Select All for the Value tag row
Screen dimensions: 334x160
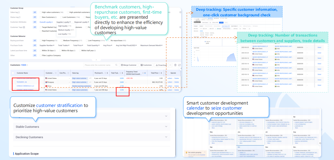tap(35, 12)
